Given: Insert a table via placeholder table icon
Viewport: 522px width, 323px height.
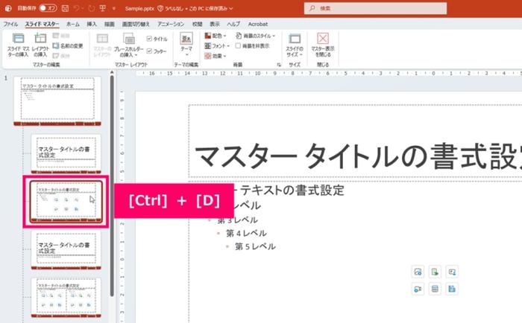Looking at the screenshot, I should (x=435, y=288).
